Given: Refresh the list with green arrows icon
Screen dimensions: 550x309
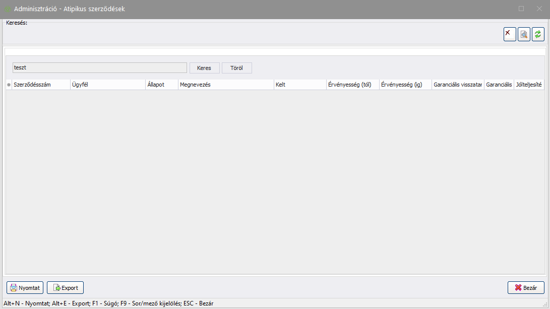Looking at the screenshot, I should coord(538,34).
